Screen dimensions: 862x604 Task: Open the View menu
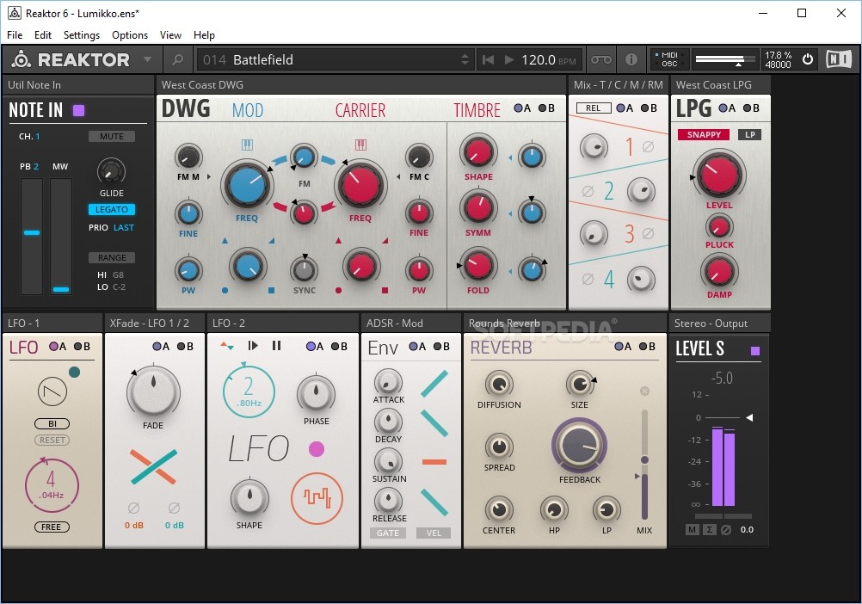(x=170, y=35)
